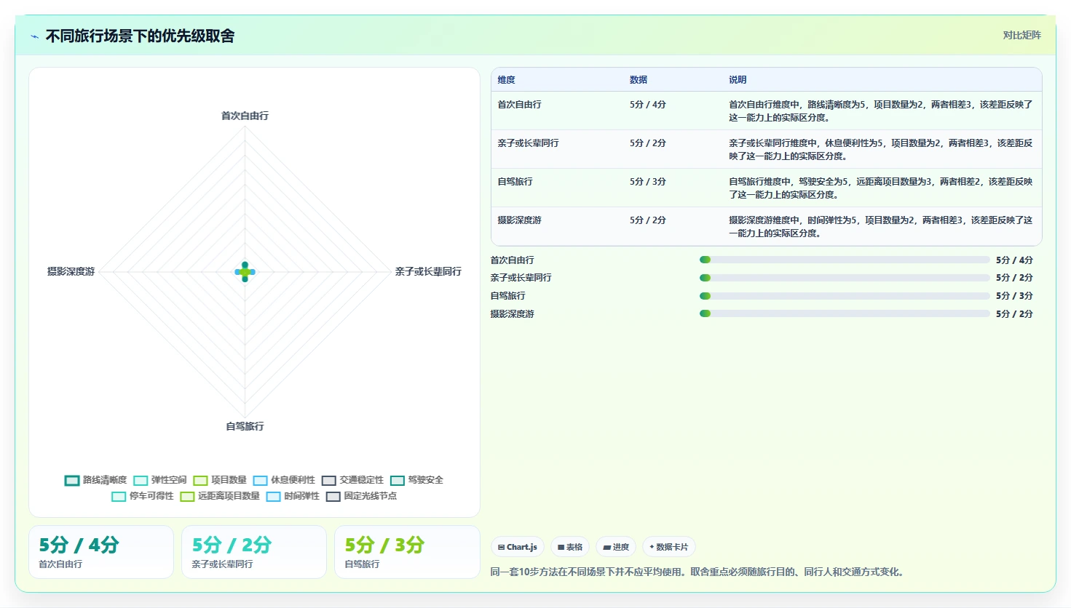Toggle the 休息便利性 legend series

[284, 480]
